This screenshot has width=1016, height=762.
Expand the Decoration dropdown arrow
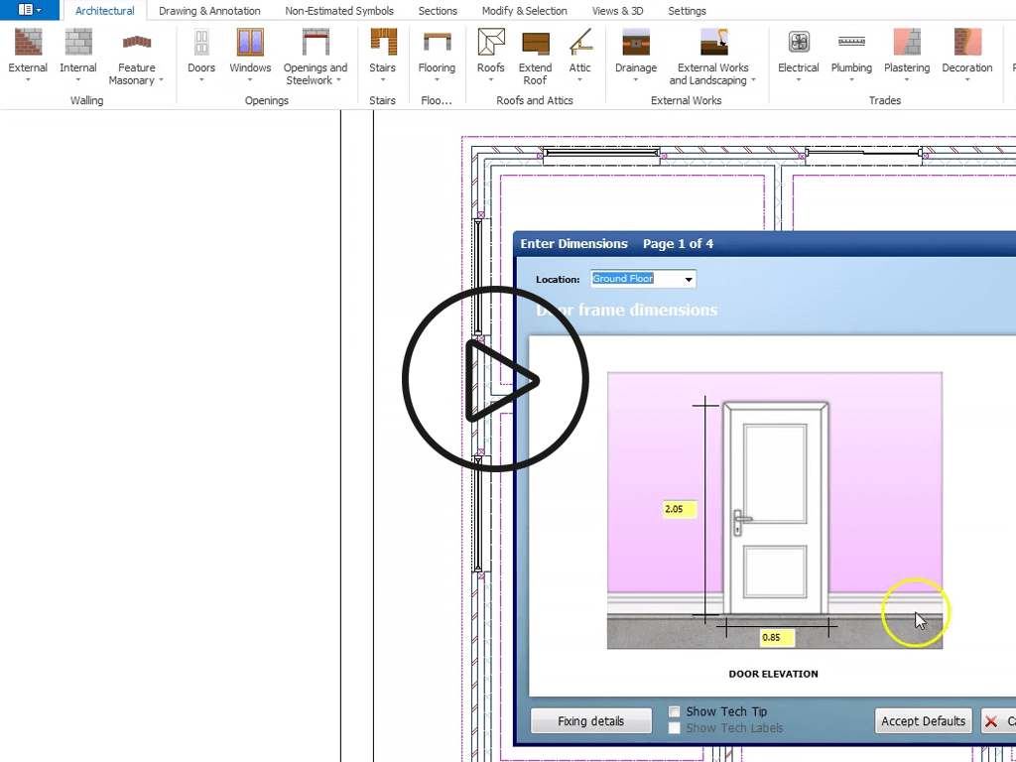click(967, 80)
